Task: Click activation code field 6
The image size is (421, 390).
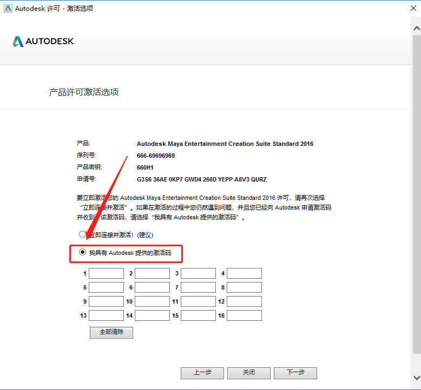Action: (152, 287)
